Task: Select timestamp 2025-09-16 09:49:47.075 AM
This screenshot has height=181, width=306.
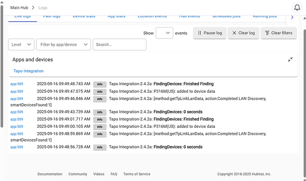Action: [63, 91]
